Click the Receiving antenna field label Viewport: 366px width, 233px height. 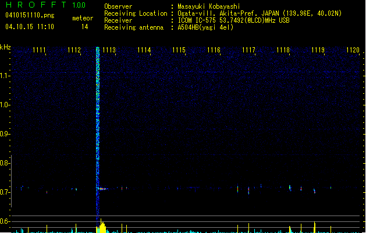[x=134, y=27]
